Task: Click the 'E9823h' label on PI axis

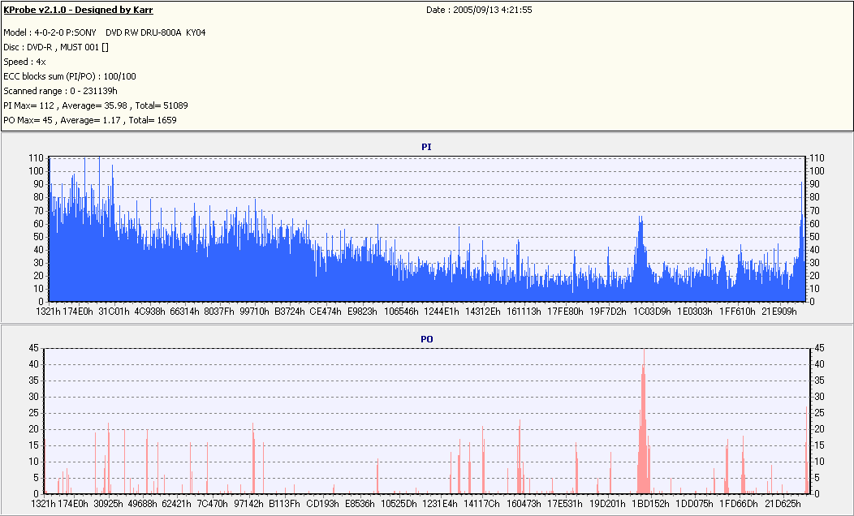Action: click(361, 312)
